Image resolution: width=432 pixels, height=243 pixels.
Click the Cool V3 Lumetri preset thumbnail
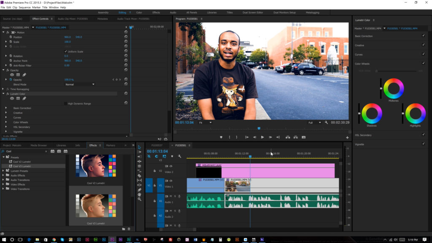[96, 205]
